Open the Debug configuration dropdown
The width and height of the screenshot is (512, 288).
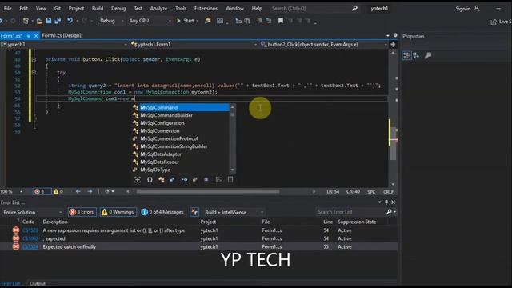coord(111,21)
